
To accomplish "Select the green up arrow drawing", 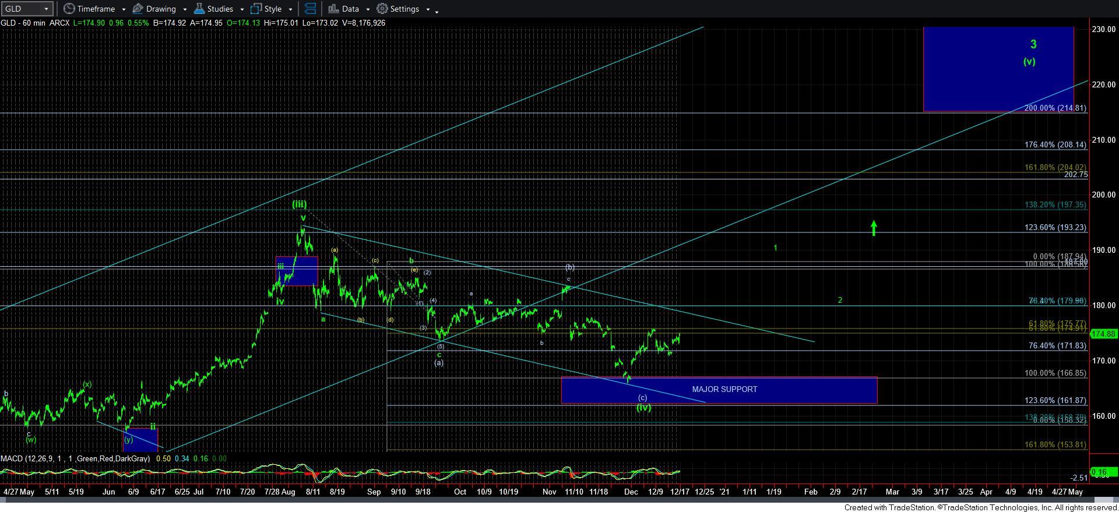I will point(874,228).
